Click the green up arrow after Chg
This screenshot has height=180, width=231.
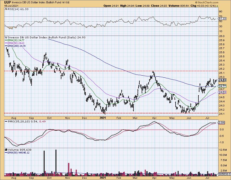pos(217,6)
